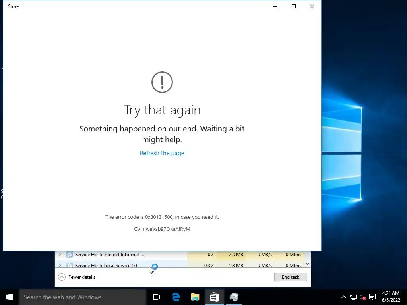Image resolution: width=407 pixels, height=305 pixels.
Task: Launch Microsoft Edge from the taskbar
Action: 176,297
